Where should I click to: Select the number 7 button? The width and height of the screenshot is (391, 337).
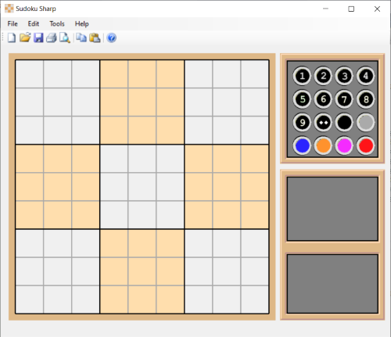click(x=344, y=99)
